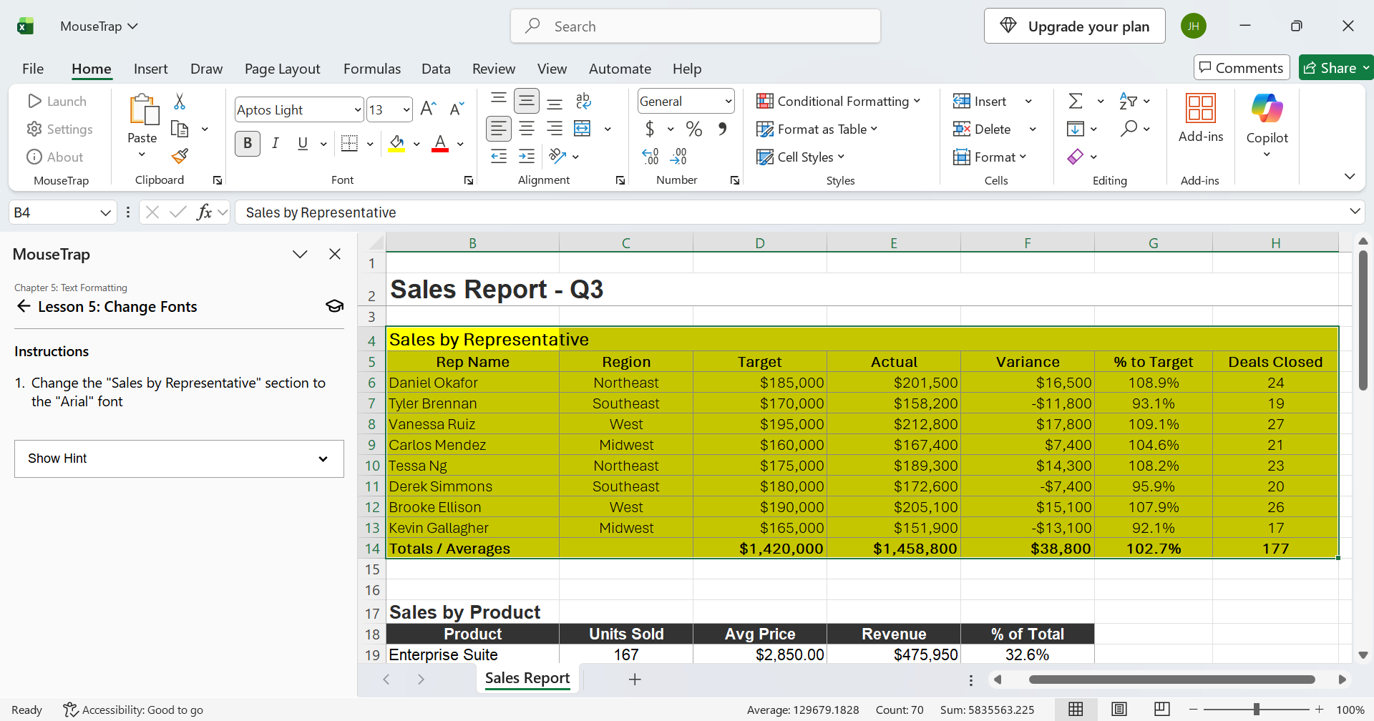Viewport: 1374px width, 721px height.
Task: Click the Upgrade your plan button
Action: [x=1075, y=26]
